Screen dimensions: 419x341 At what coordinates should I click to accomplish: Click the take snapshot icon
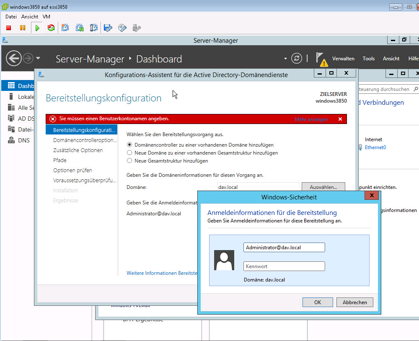point(65,28)
